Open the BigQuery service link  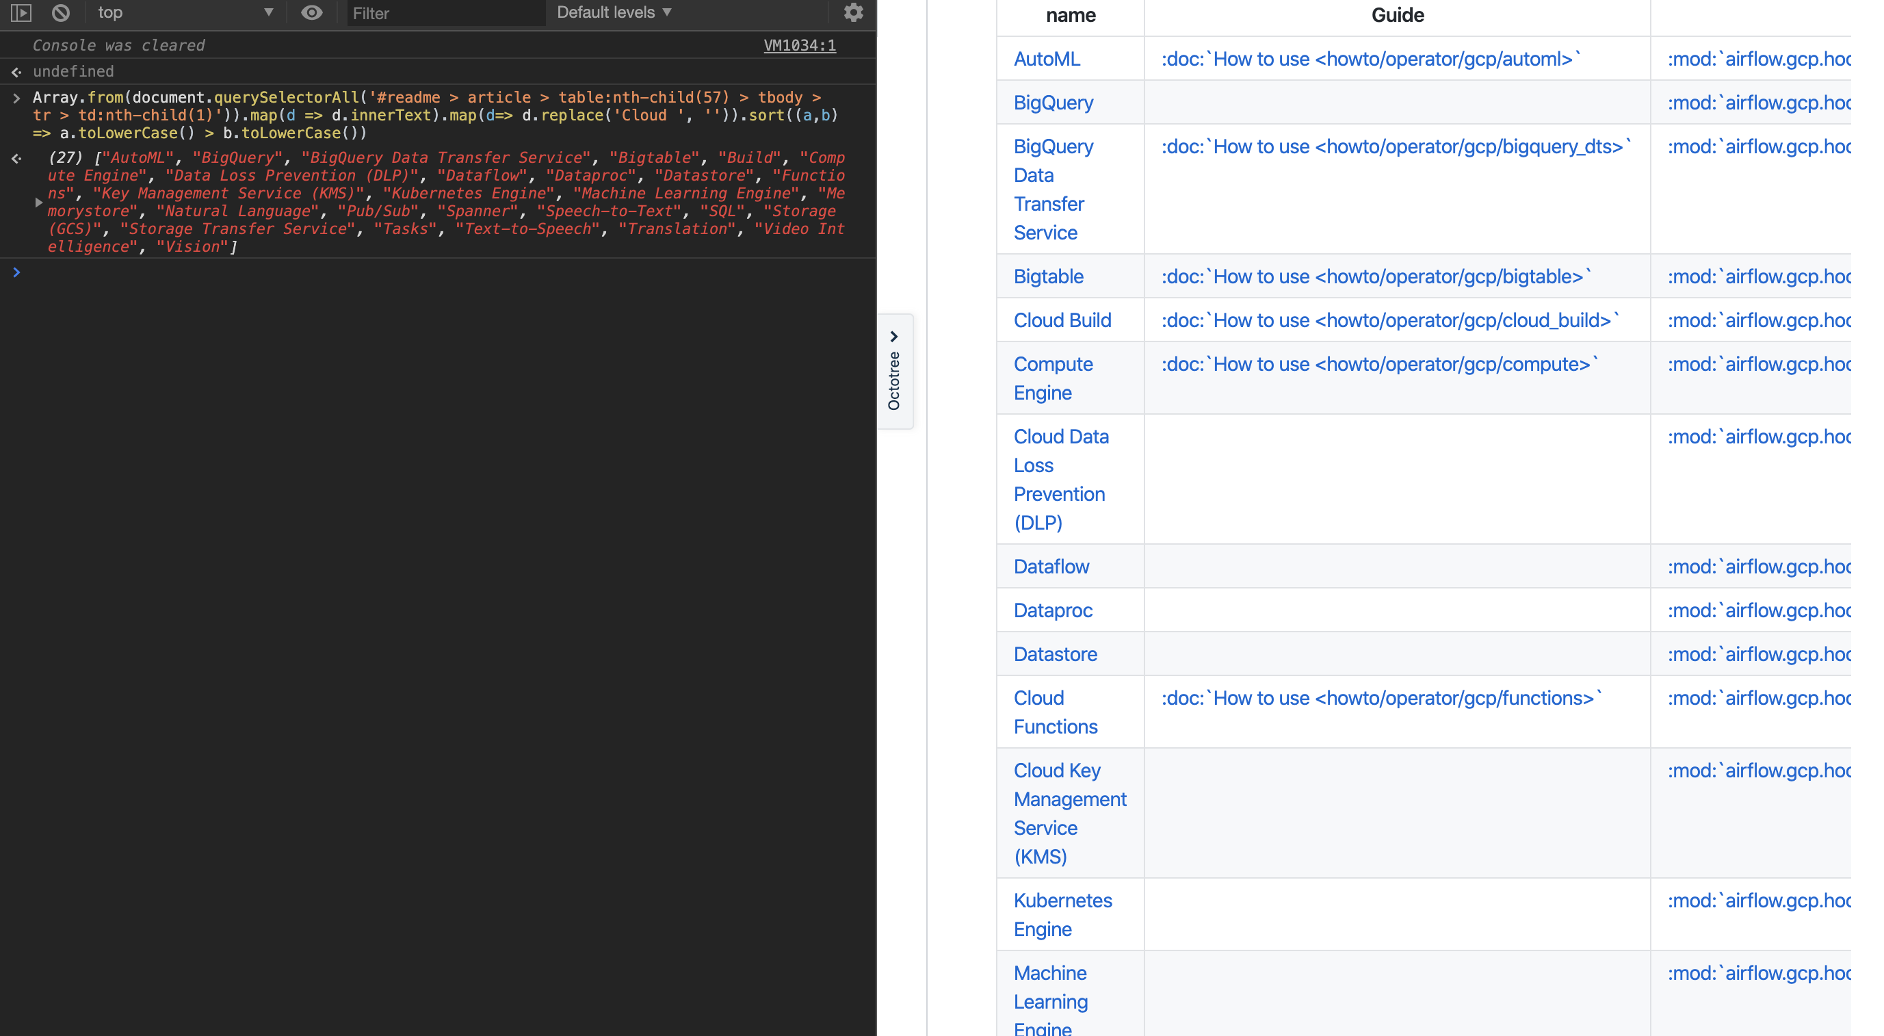pos(1054,103)
